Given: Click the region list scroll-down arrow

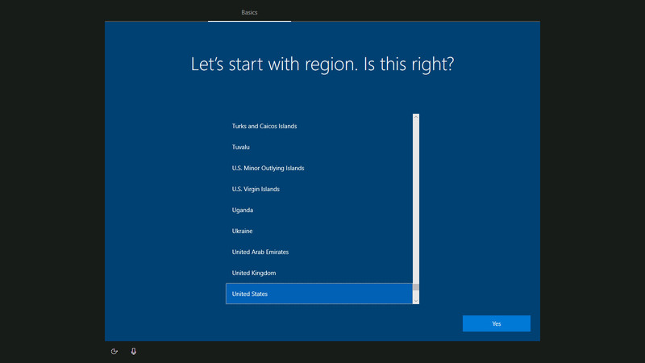Looking at the screenshot, I should (x=416, y=300).
